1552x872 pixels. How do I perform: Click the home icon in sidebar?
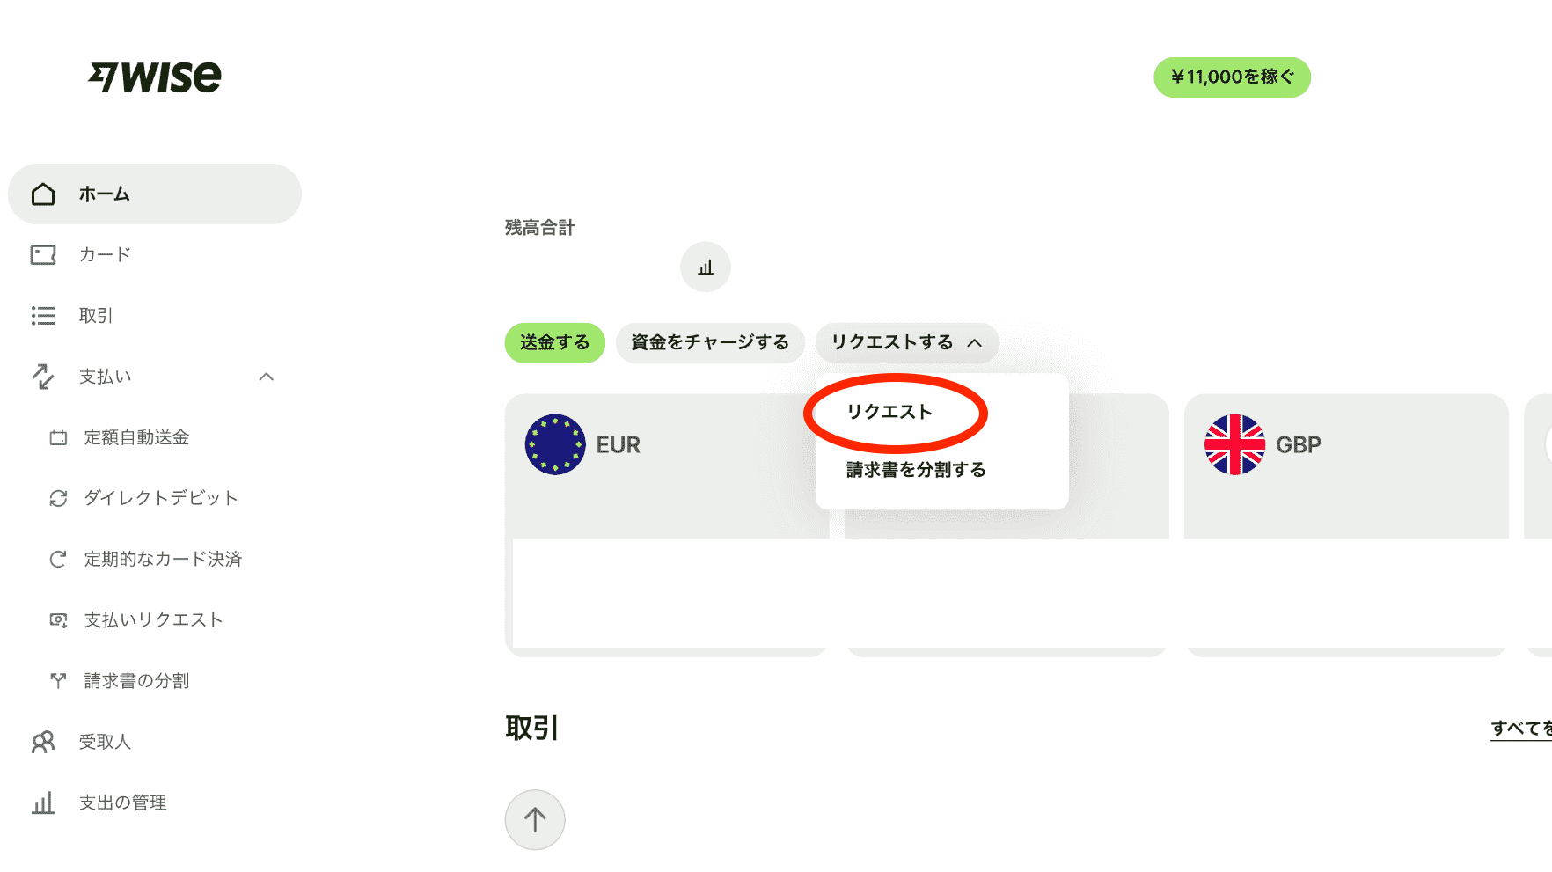pyautogui.click(x=43, y=194)
